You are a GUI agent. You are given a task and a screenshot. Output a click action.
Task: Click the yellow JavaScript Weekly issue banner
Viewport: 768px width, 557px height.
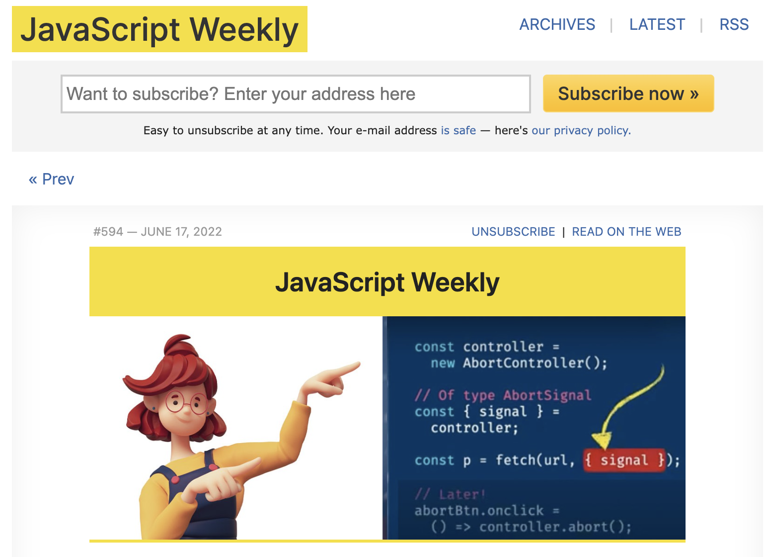pyautogui.click(x=387, y=282)
